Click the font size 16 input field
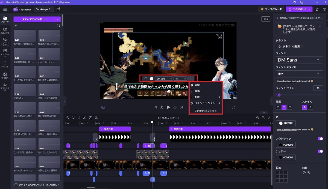This screenshot has width=328, height=189. (x=318, y=88)
